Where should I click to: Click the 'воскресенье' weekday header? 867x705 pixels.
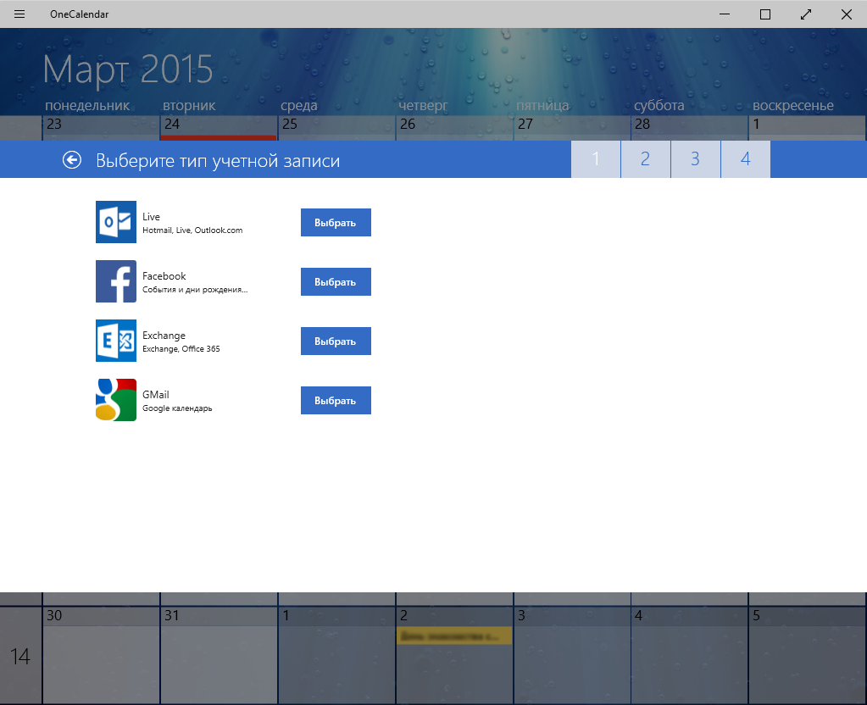793,105
